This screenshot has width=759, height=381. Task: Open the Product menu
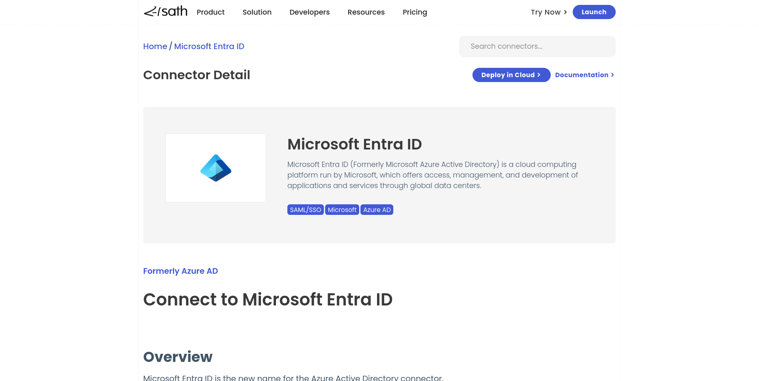click(x=210, y=12)
